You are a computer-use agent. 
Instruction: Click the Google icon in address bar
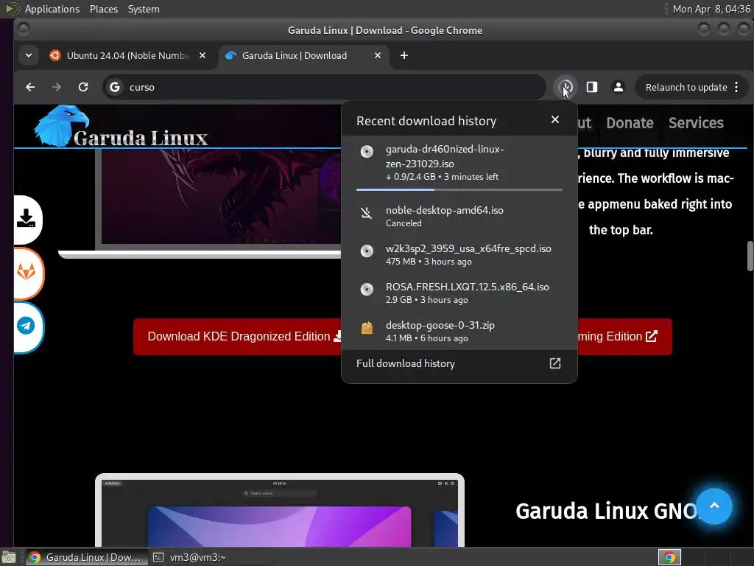coord(114,87)
